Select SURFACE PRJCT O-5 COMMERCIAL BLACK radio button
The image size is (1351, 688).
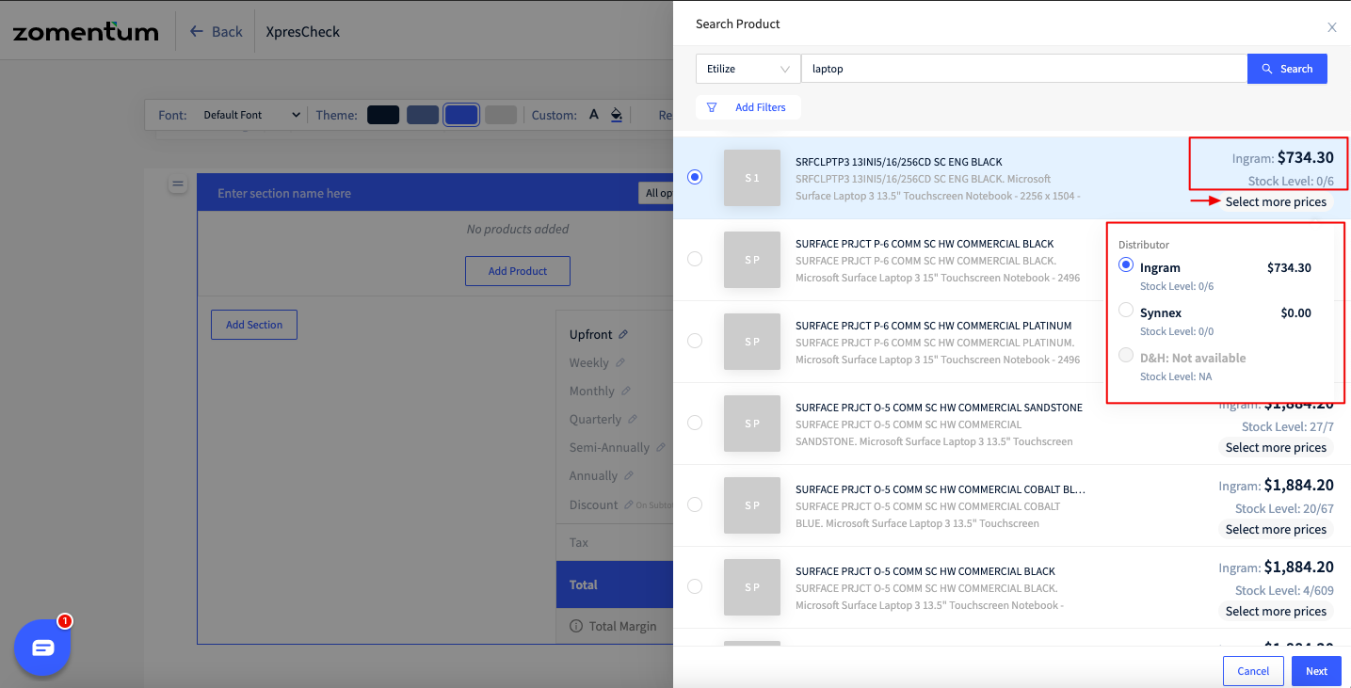click(695, 586)
